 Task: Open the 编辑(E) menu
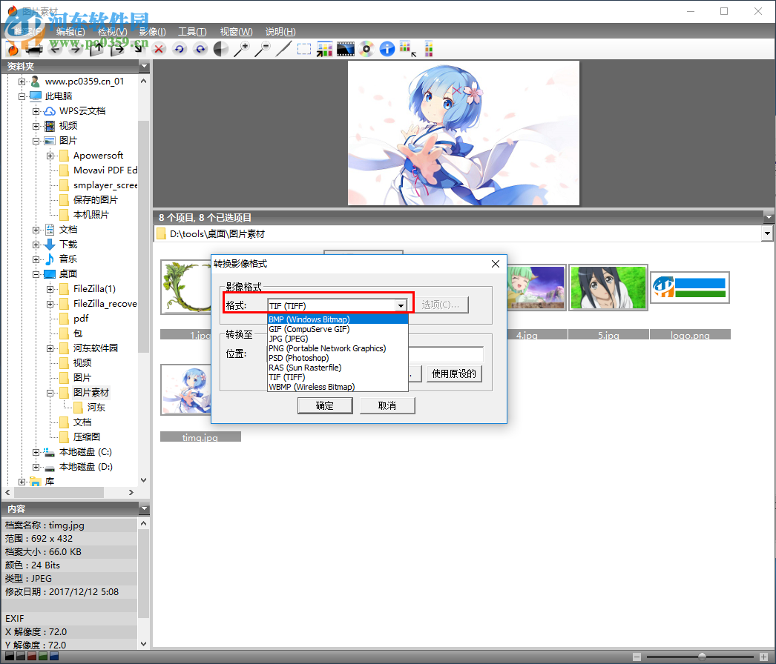coord(70,32)
